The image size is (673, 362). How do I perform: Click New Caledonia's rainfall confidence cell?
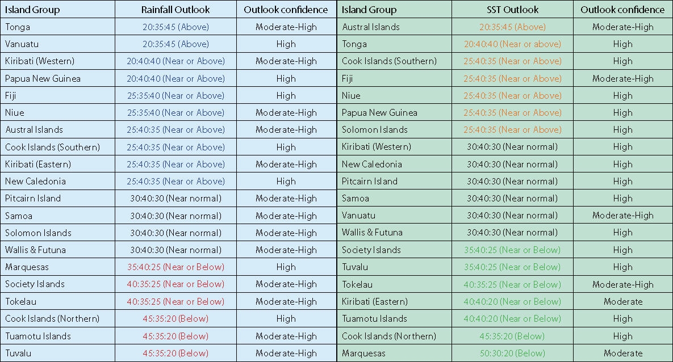click(286, 181)
